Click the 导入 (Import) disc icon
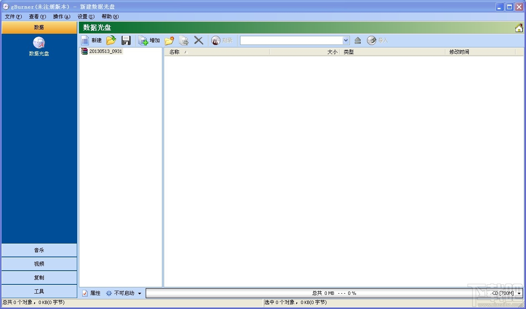Viewport: 526px width, 309px height. pos(372,40)
